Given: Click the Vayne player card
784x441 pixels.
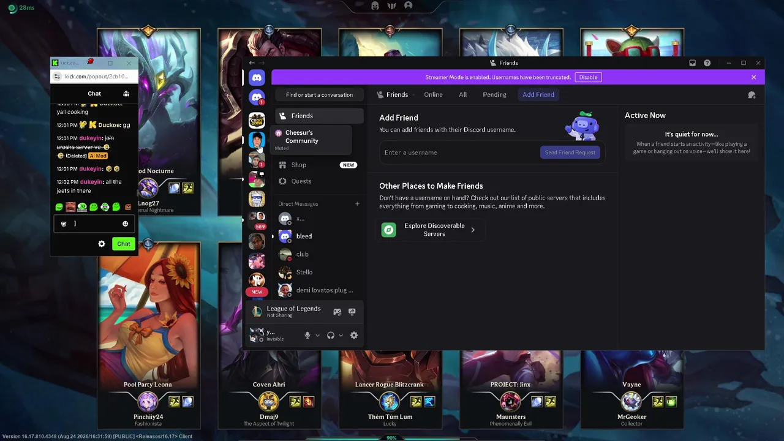Looking at the screenshot, I should [x=631, y=388].
